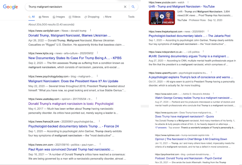
Task: Click the vanityfair.com breadcrumb URL
Action: (x=57, y=31)
